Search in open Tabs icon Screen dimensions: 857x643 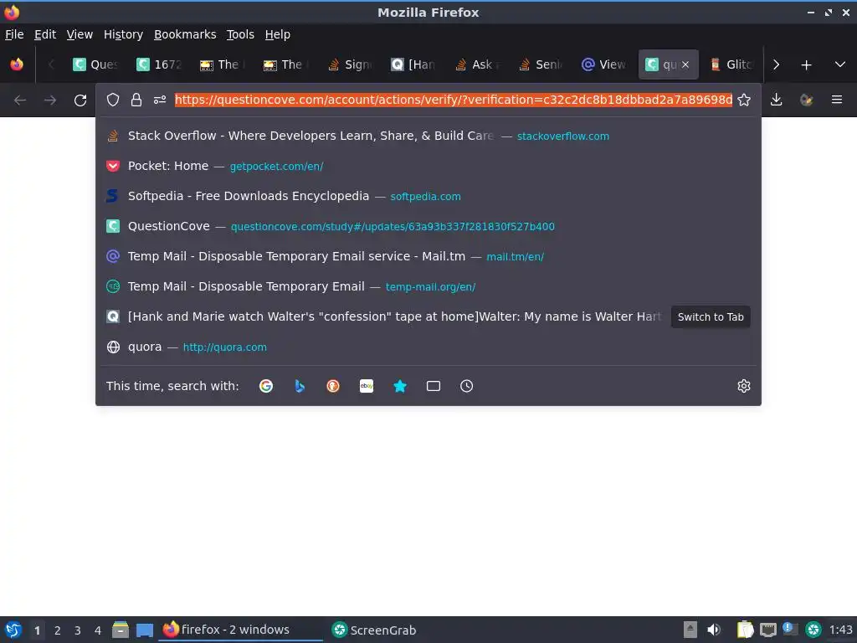click(434, 386)
